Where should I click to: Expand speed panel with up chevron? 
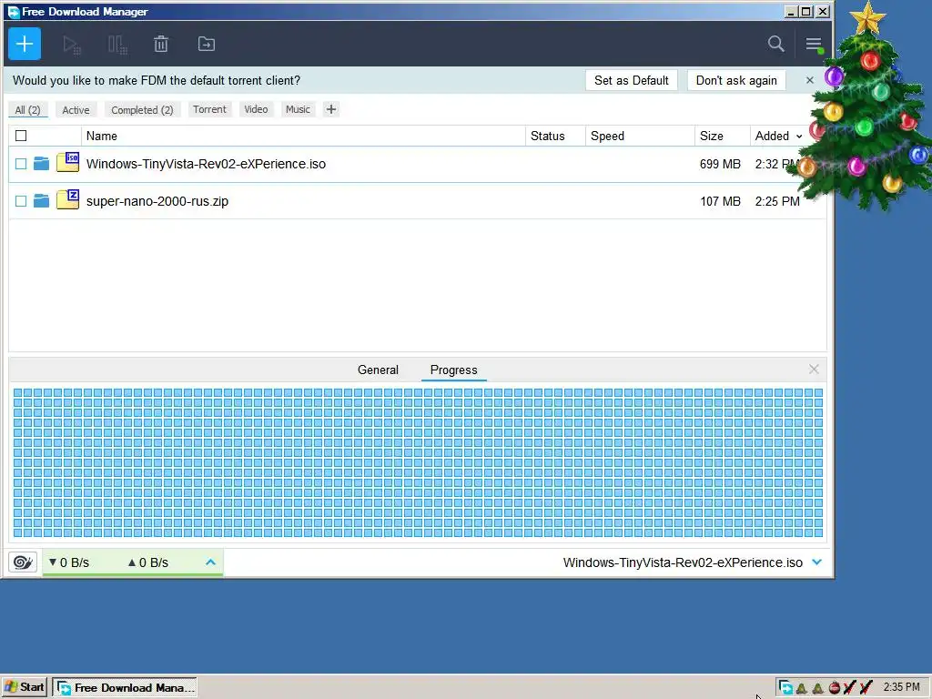tap(210, 562)
